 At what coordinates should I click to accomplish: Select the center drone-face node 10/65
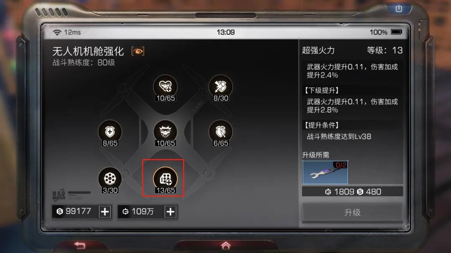[165, 132]
